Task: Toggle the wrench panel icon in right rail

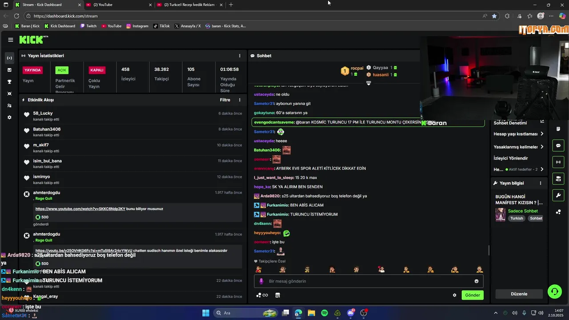Action: 558,195
